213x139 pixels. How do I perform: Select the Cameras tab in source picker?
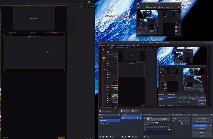[x=54, y=33]
